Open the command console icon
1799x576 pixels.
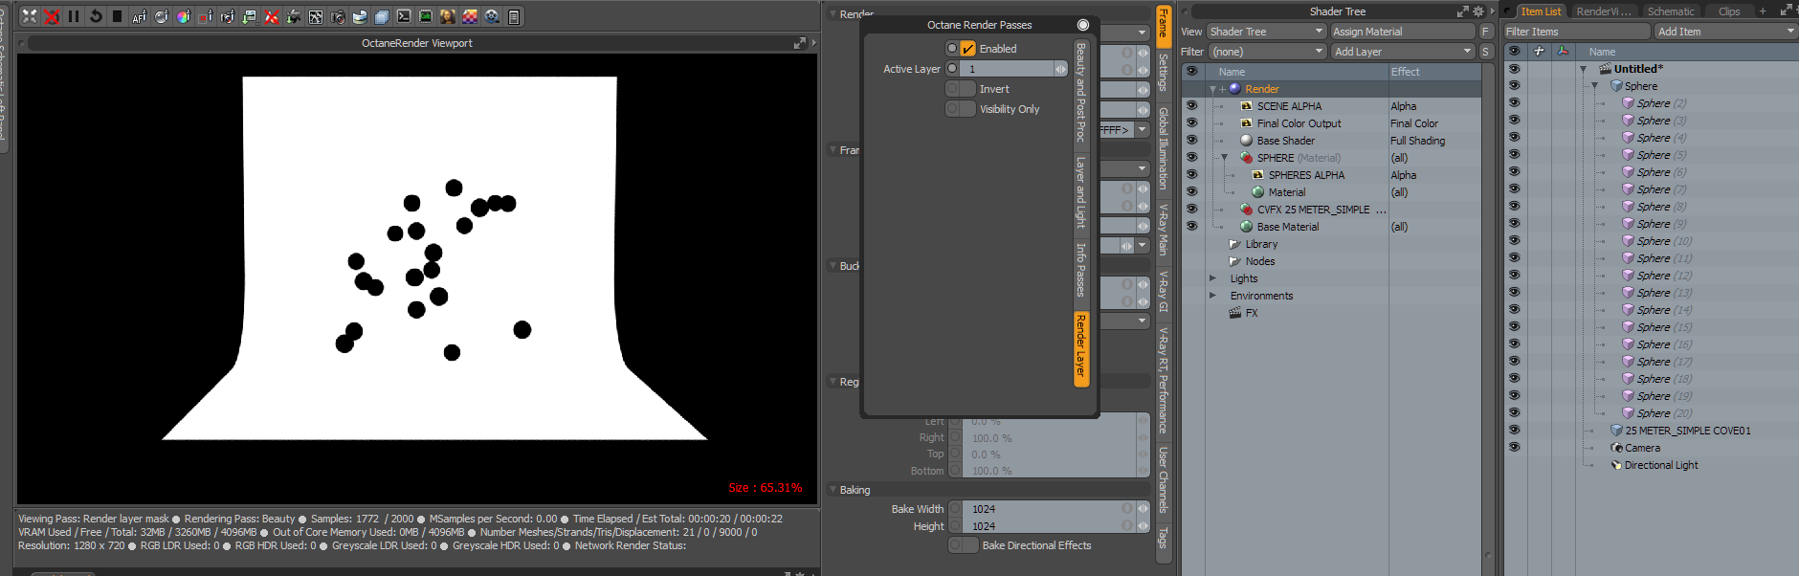[404, 16]
